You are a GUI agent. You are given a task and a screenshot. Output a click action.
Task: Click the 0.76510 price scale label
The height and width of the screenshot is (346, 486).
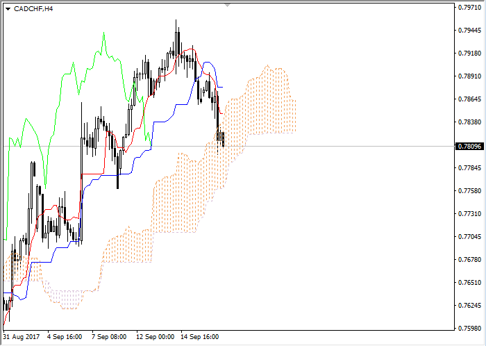(469, 283)
